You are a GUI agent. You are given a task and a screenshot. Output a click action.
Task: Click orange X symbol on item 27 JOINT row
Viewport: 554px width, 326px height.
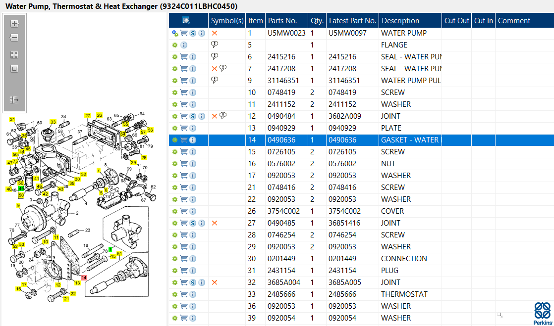coord(214,223)
